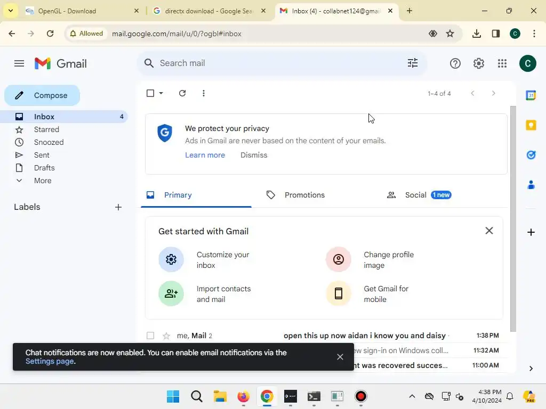Image resolution: width=546 pixels, height=409 pixels.
Task: Open Firefox from the taskbar
Action: pos(243,396)
